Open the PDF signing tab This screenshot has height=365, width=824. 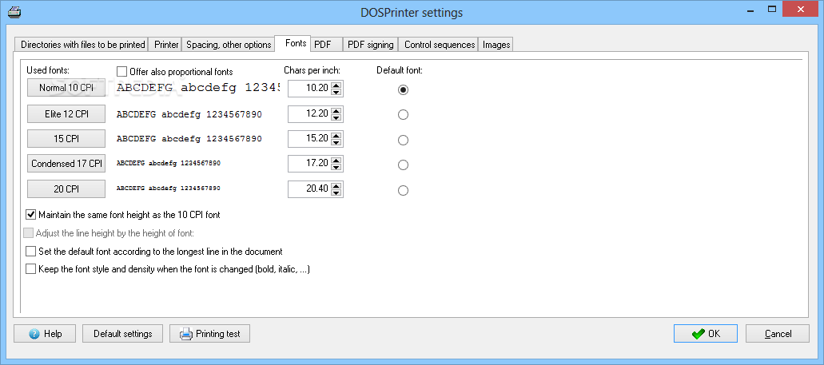[x=371, y=45]
